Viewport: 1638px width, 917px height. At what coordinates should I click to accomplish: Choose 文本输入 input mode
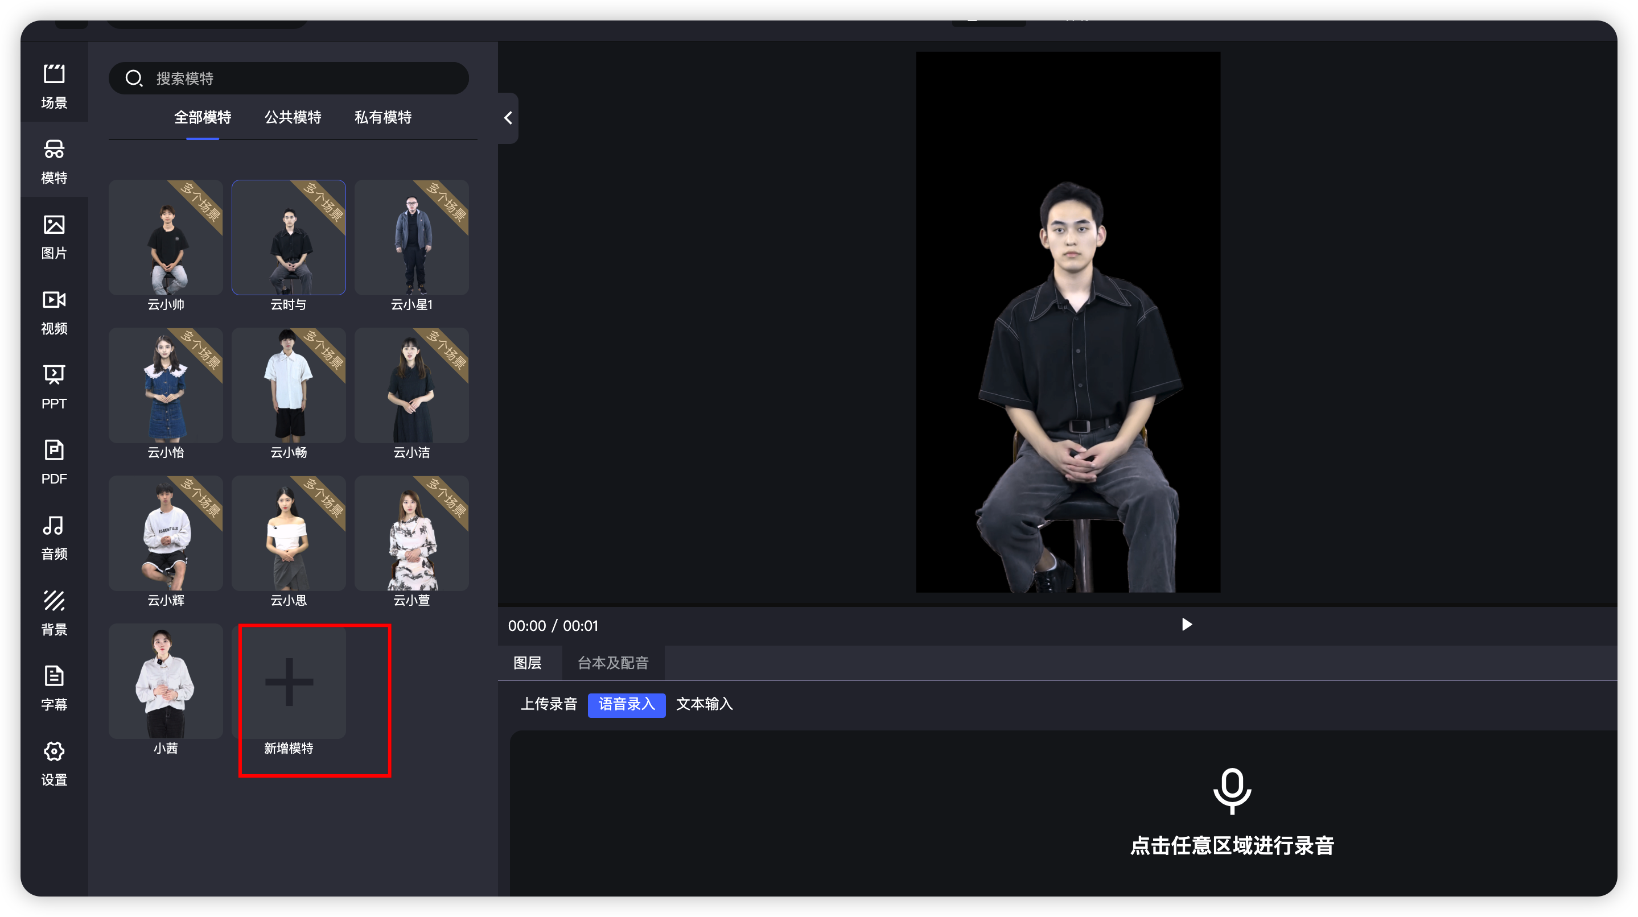click(705, 704)
